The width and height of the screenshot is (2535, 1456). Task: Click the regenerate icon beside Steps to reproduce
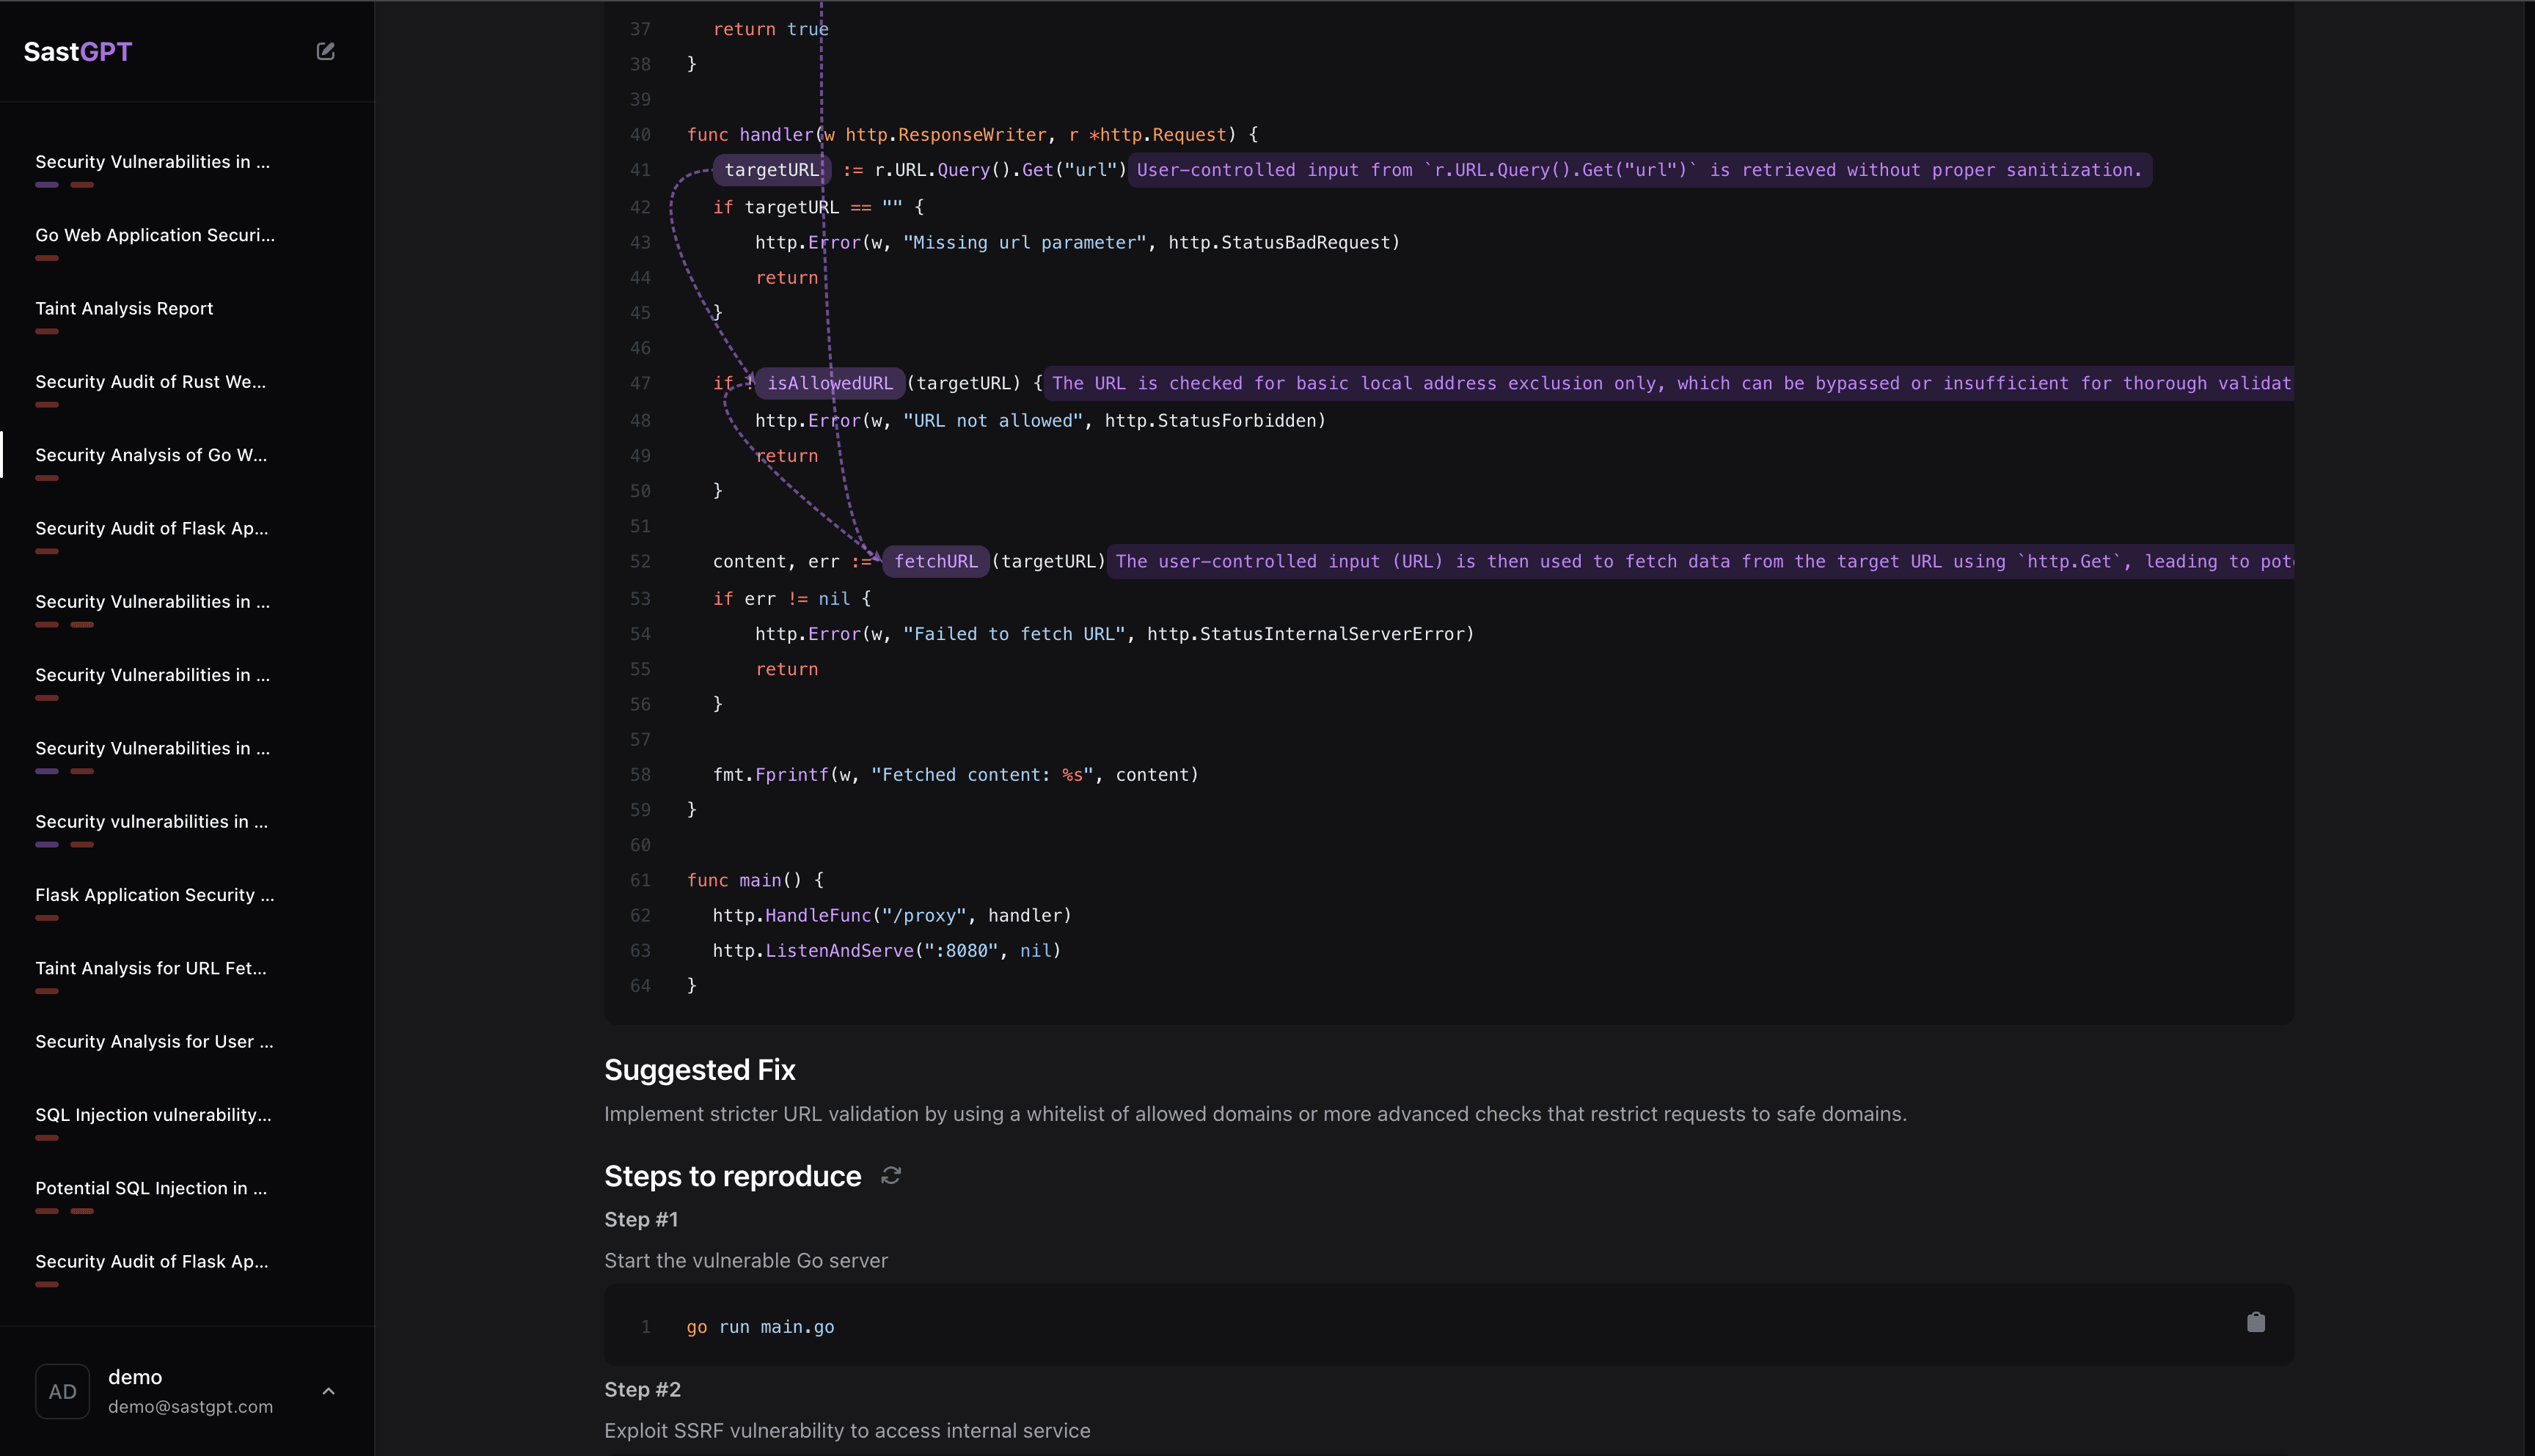click(890, 1176)
